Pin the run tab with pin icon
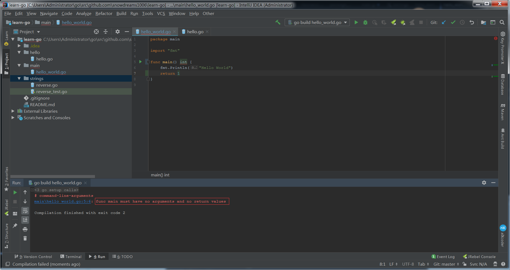 point(15,225)
